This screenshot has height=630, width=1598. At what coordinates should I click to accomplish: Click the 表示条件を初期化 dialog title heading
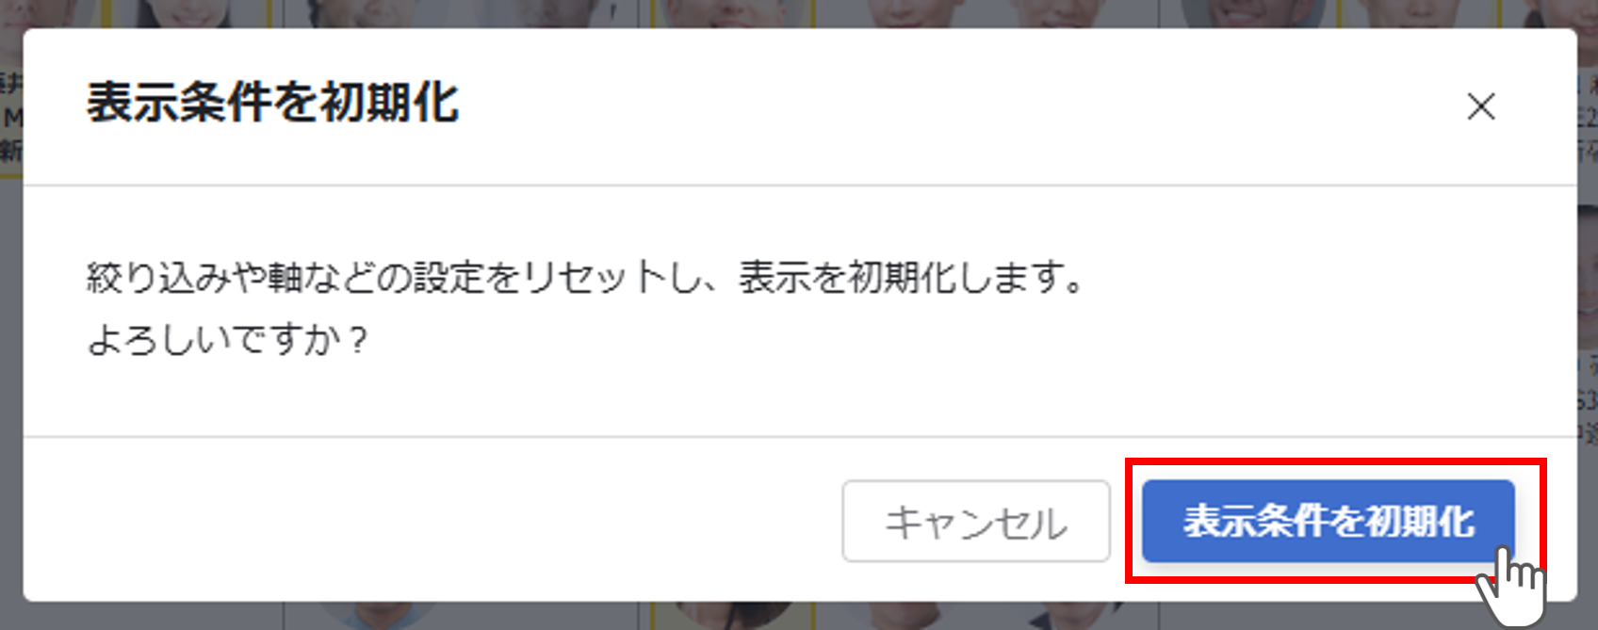tap(272, 102)
